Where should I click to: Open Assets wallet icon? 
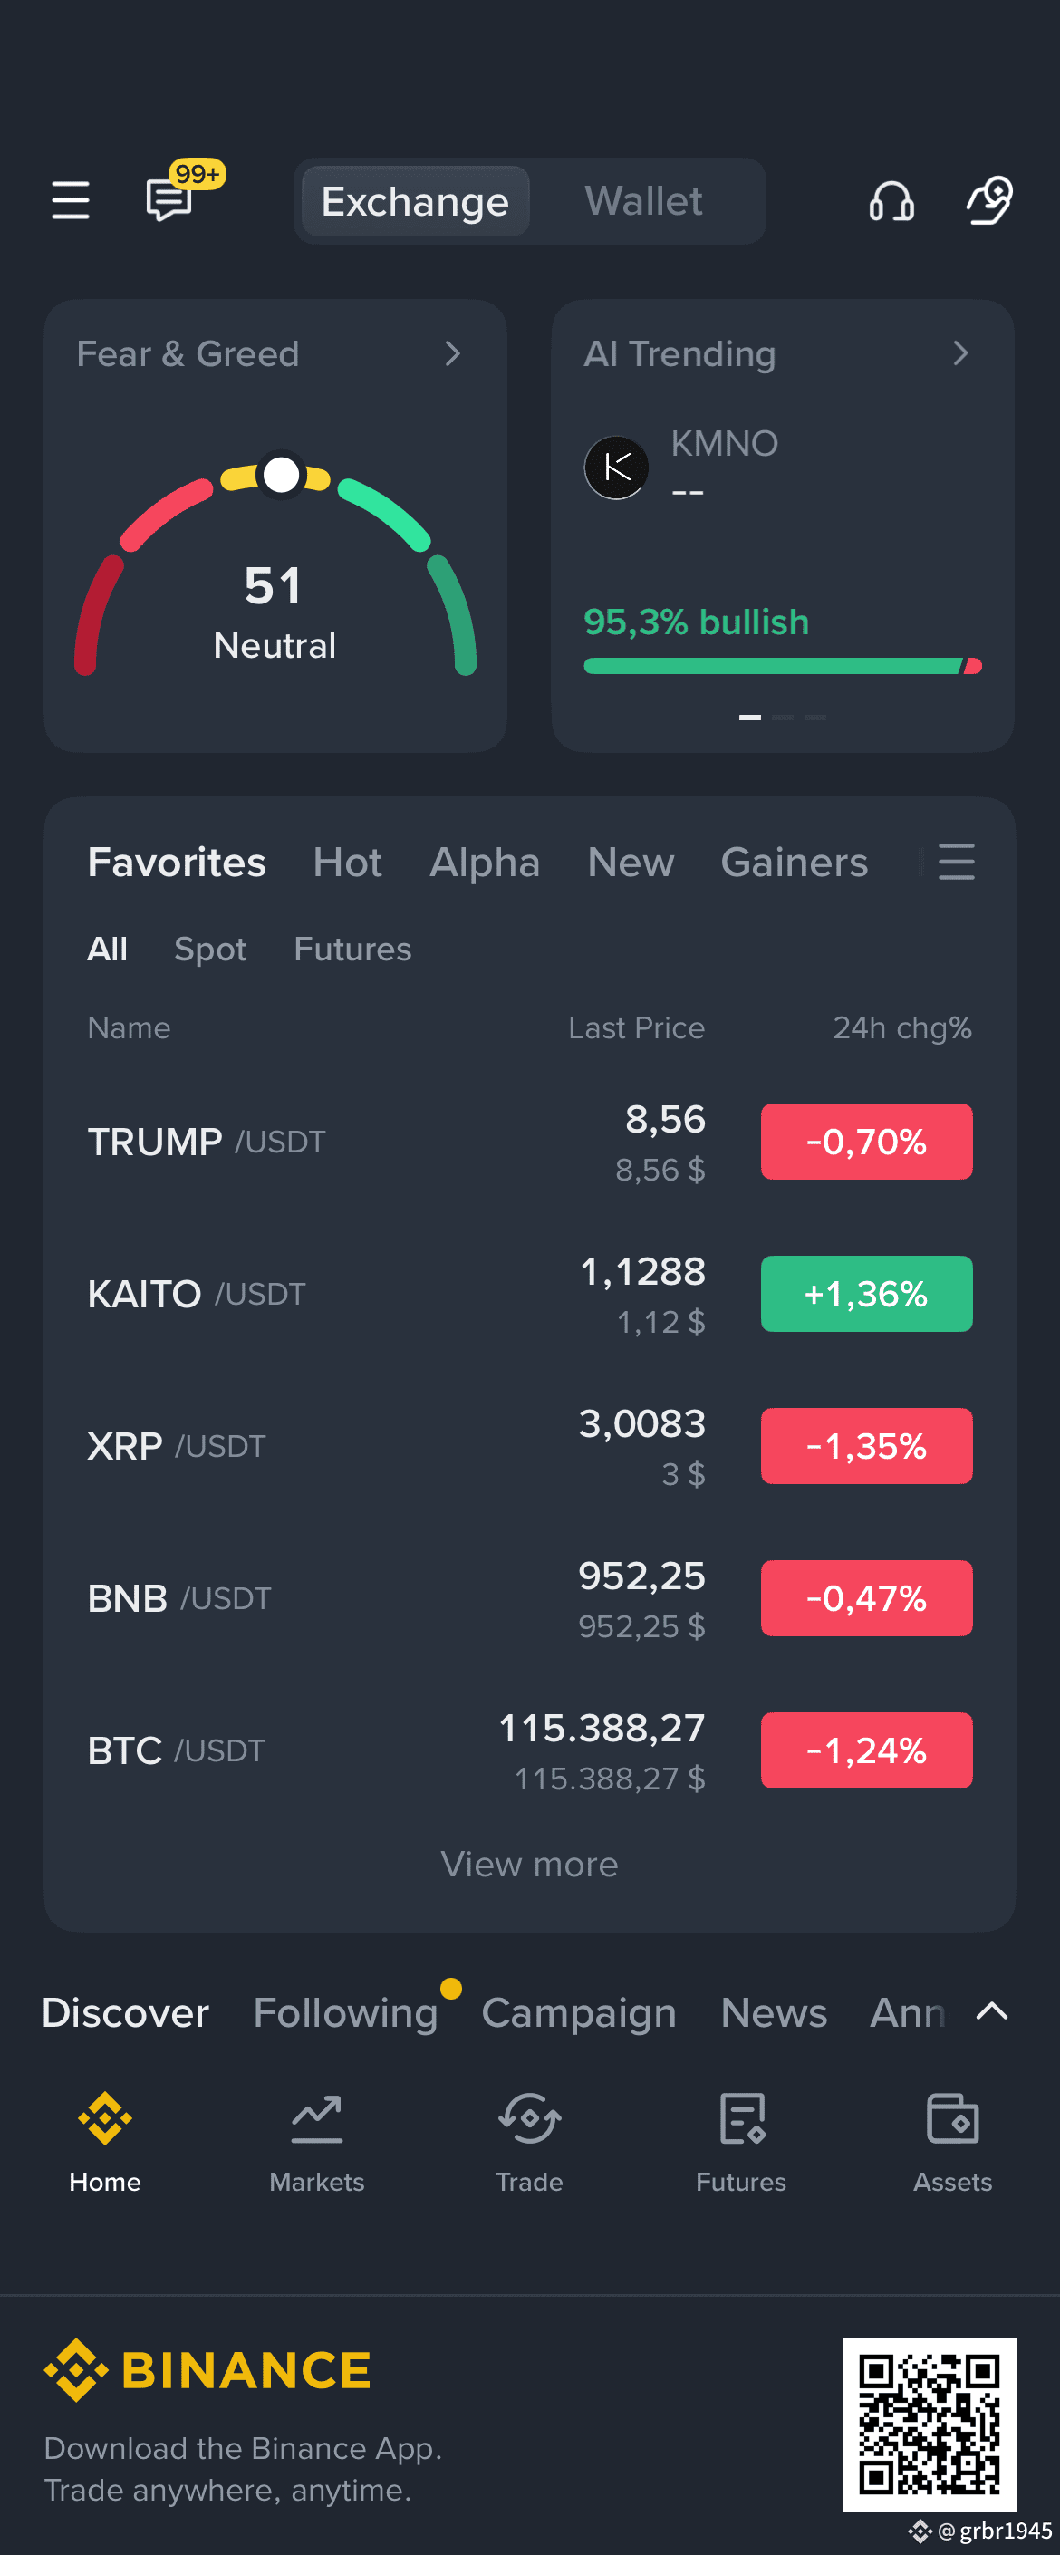[x=952, y=2117]
